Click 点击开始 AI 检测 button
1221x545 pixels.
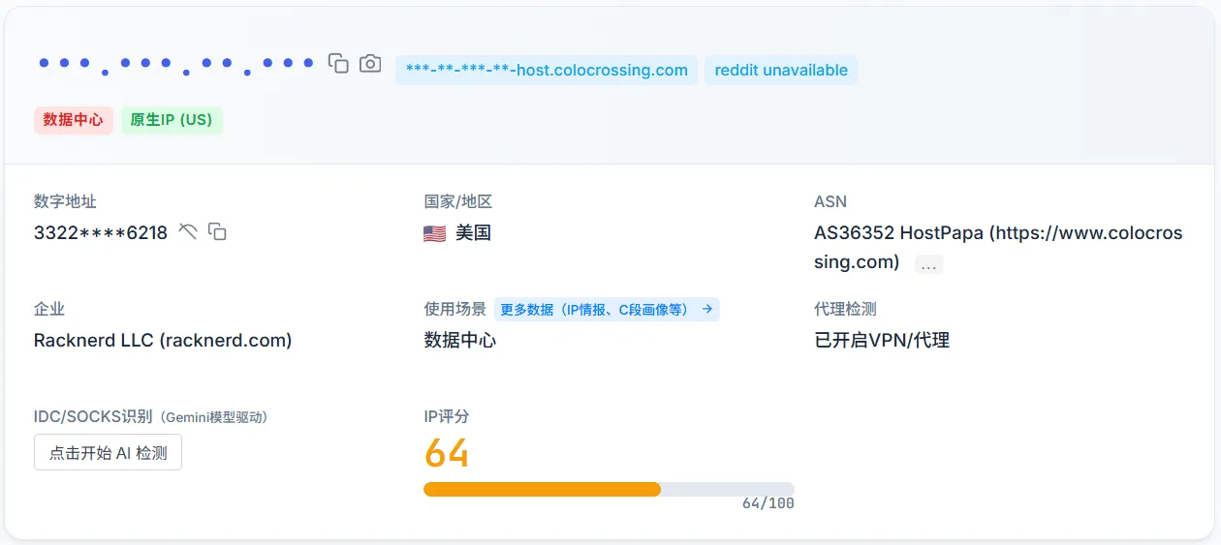pos(108,452)
